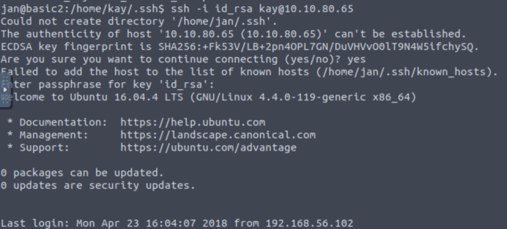Click the 'Support:' label

[x=44, y=147]
